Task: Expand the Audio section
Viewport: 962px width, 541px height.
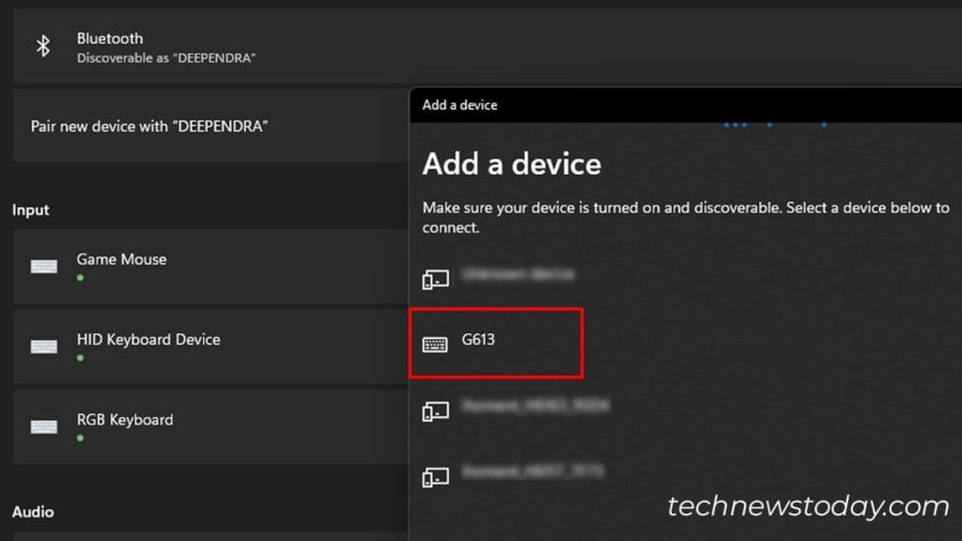Action: (x=34, y=512)
